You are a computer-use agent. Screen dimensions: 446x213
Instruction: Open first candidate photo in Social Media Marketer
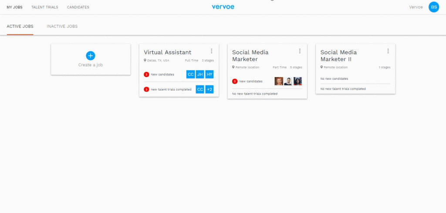point(279,81)
